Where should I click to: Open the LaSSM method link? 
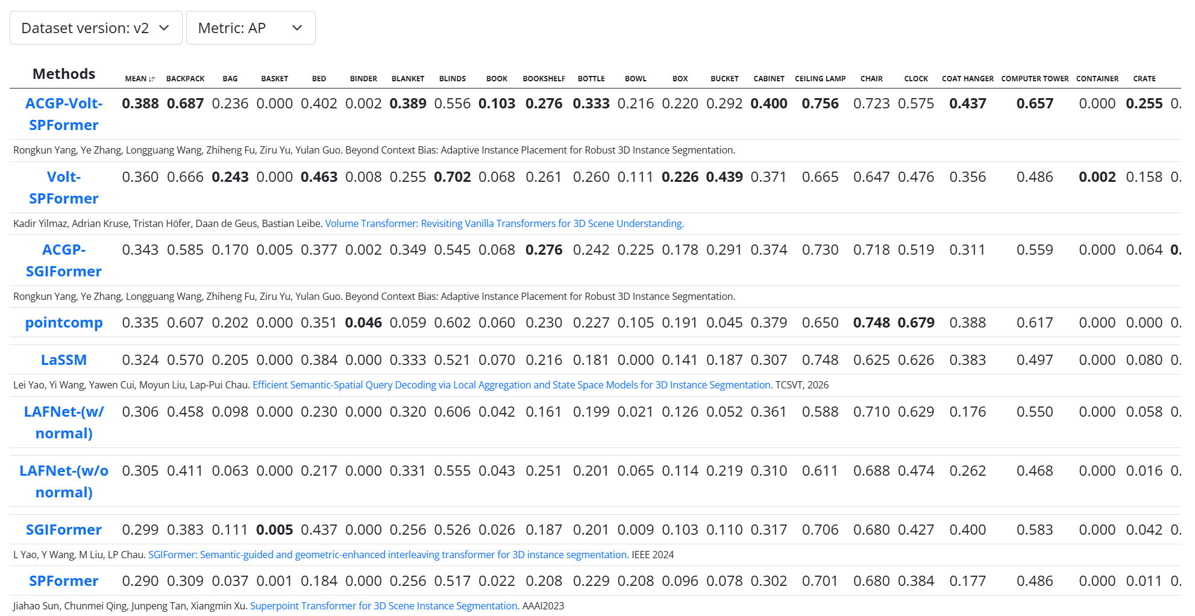click(x=64, y=359)
